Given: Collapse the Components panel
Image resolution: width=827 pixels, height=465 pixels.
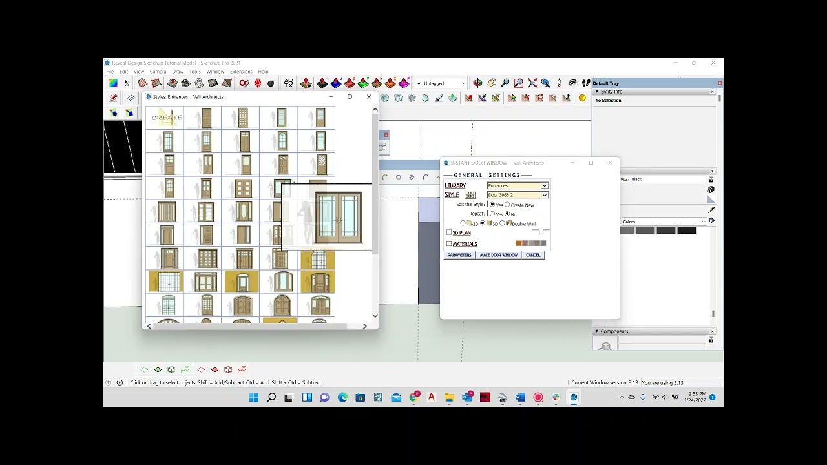Looking at the screenshot, I should [597, 331].
